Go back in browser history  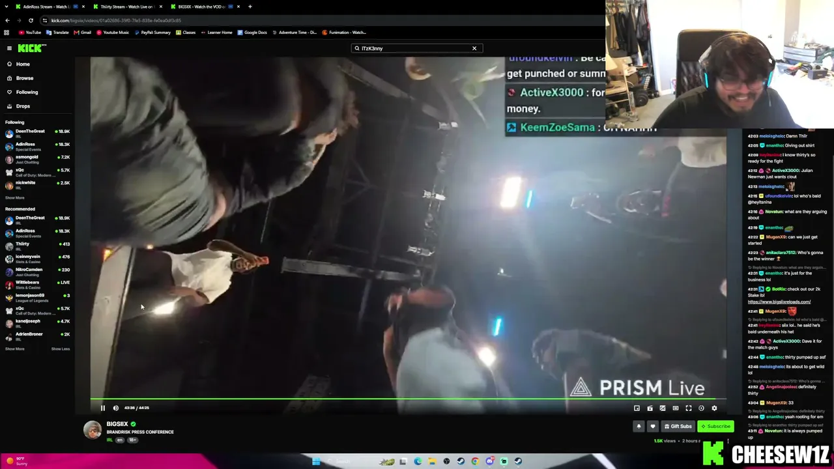[x=7, y=20]
